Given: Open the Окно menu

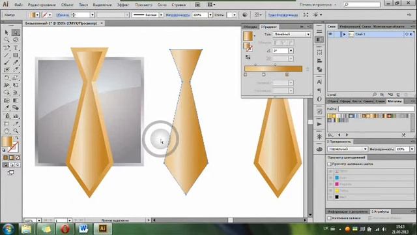Looking at the screenshot, I should coord(162,5).
